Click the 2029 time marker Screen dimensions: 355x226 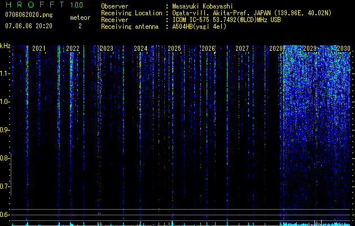click(310, 49)
